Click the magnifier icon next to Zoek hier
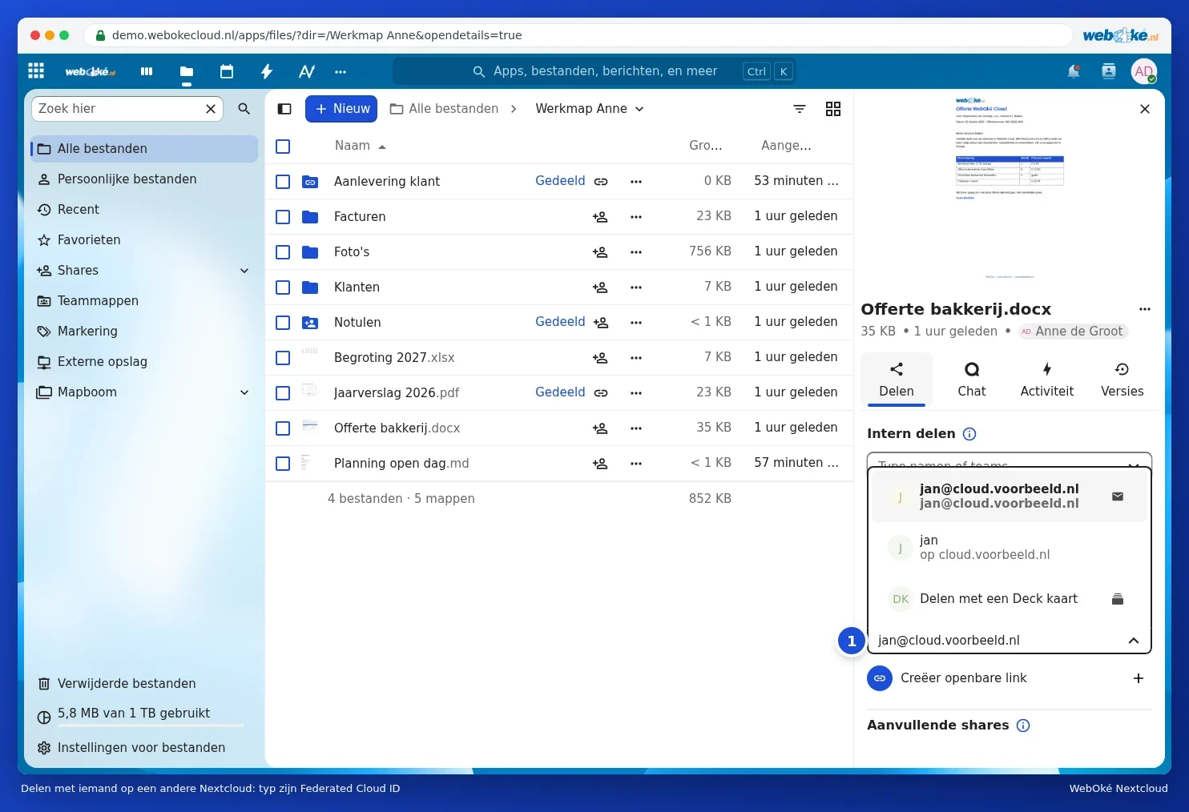 pyautogui.click(x=244, y=109)
